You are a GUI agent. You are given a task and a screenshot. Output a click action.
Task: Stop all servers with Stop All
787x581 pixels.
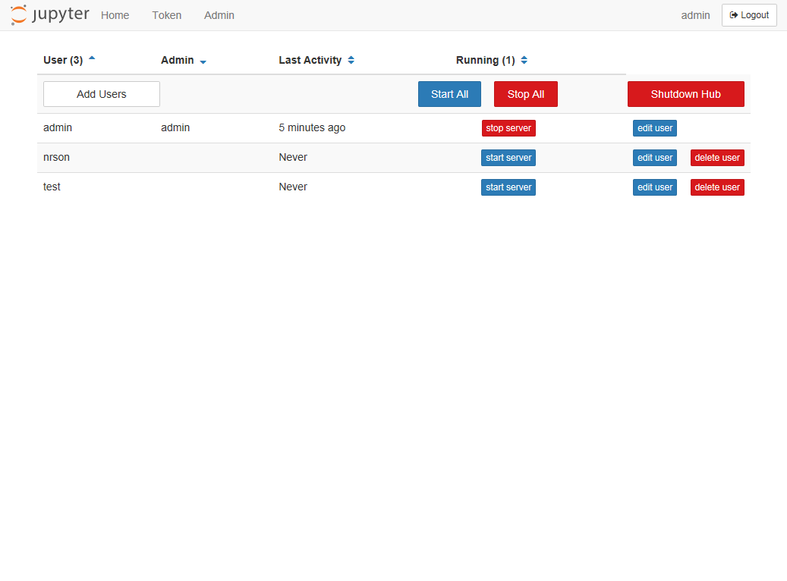coord(525,94)
